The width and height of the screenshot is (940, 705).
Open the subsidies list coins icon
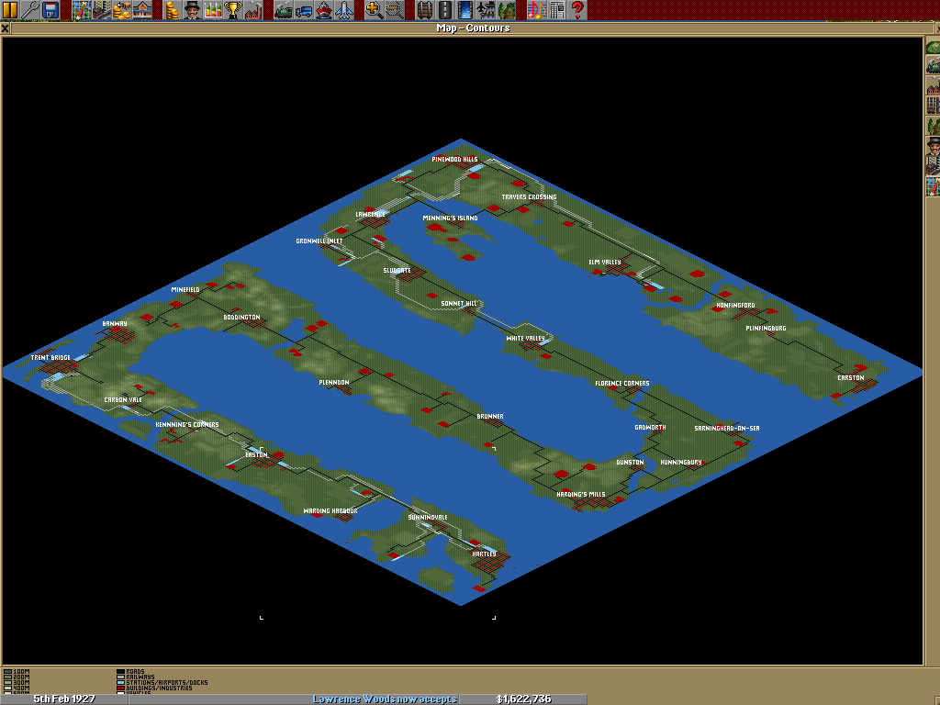click(x=122, y=9)
